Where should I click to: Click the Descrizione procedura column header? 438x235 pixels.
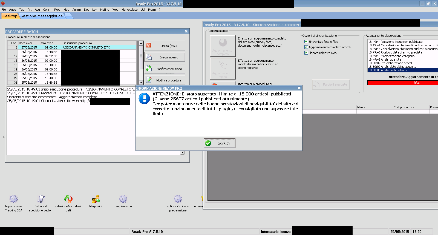coord(99,43)
